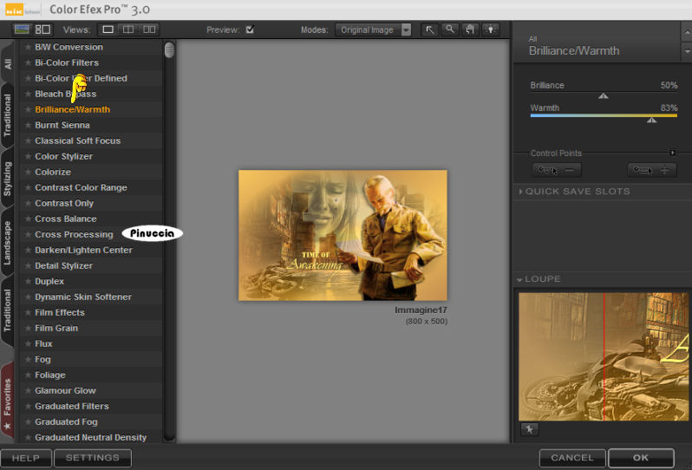692x470 pixels.
Task: Expand the Control Points options arrow
Action: [x=673, y=153]
